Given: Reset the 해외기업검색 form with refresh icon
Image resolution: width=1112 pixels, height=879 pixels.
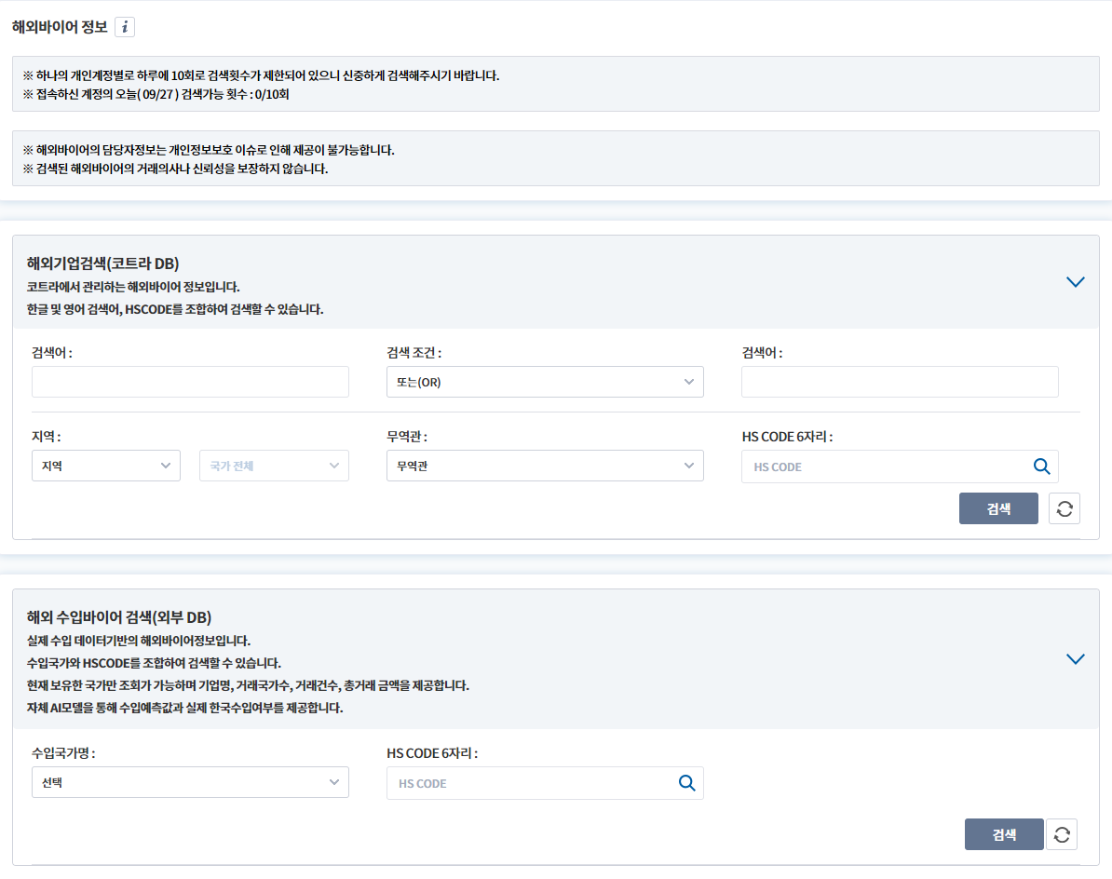Looking at the screenshot, I should pos(1065,508).
